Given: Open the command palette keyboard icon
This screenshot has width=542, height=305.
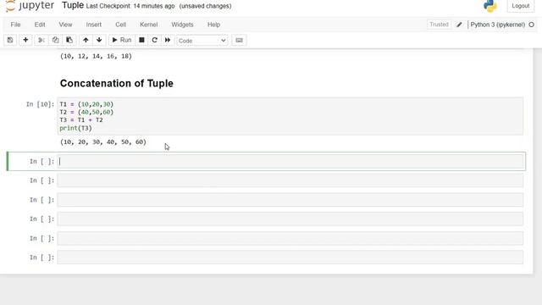Looking at the screenshot, I should tap(239, 40).
